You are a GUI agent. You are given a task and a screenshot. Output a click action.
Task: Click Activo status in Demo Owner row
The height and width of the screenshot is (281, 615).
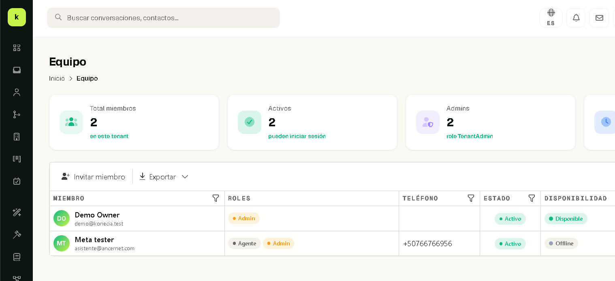pyautogui.click(x=510, y=219)
